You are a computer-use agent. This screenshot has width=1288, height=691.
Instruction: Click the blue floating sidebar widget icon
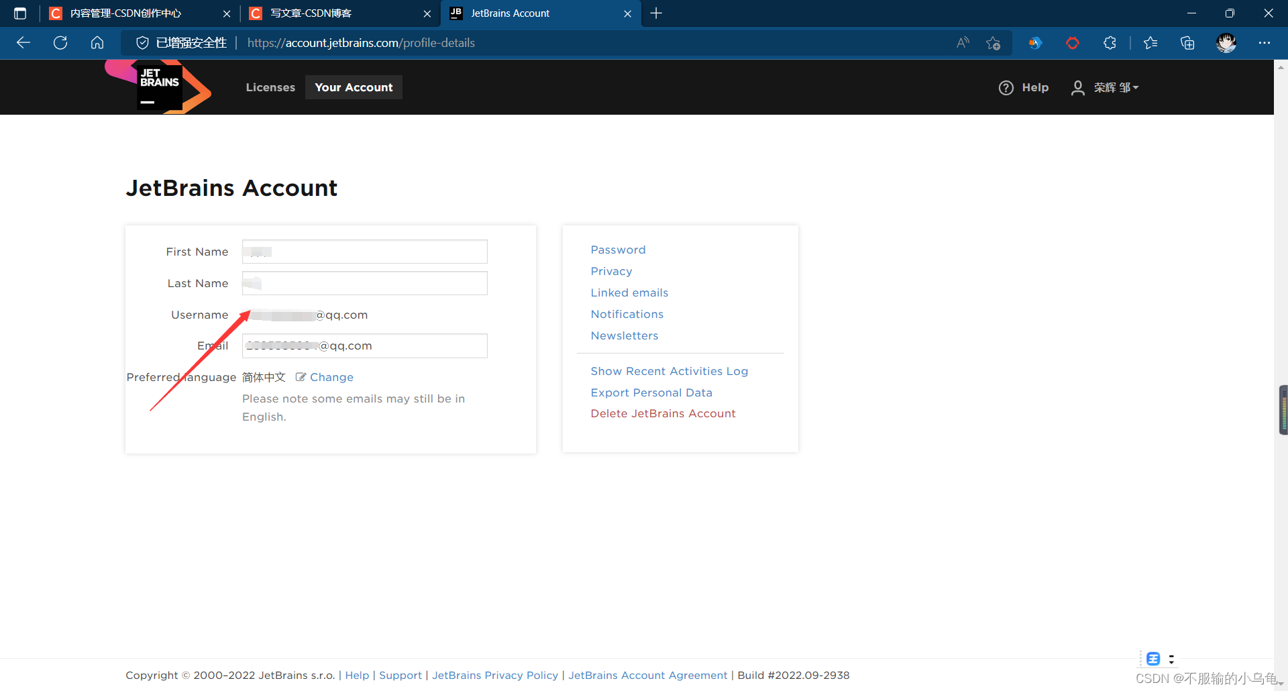pyautogui.click(x=1153, y=659)
